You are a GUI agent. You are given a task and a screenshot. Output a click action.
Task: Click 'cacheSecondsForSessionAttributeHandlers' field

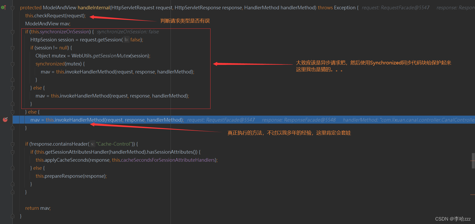tap(168, 160)
